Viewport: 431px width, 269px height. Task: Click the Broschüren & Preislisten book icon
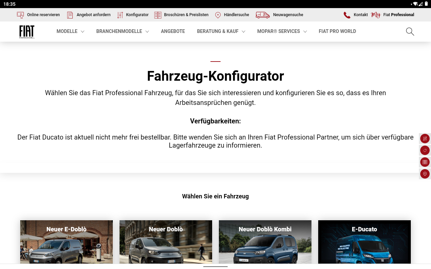(158, 15)
